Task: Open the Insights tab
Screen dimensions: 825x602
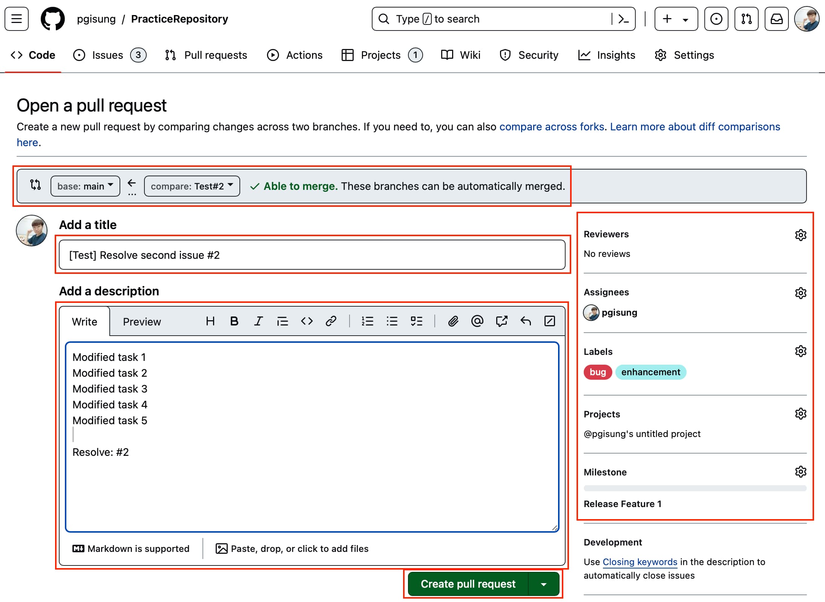Action: [607, 55]
